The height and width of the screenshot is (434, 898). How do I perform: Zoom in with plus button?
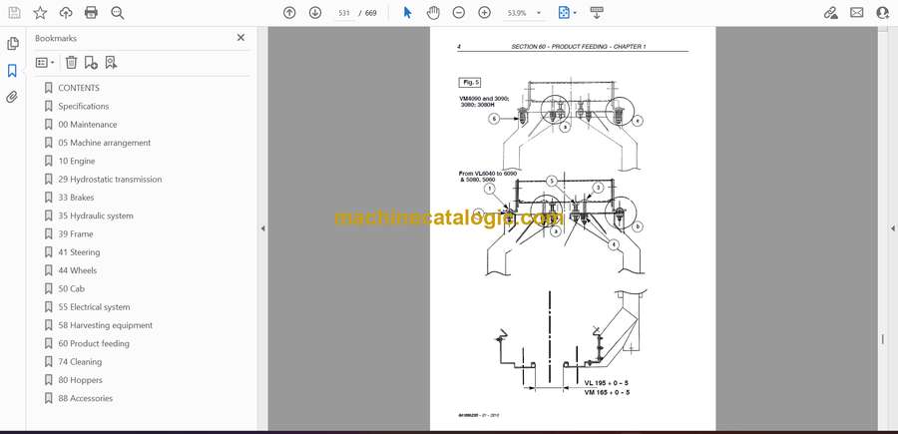(x=485, y=13)
